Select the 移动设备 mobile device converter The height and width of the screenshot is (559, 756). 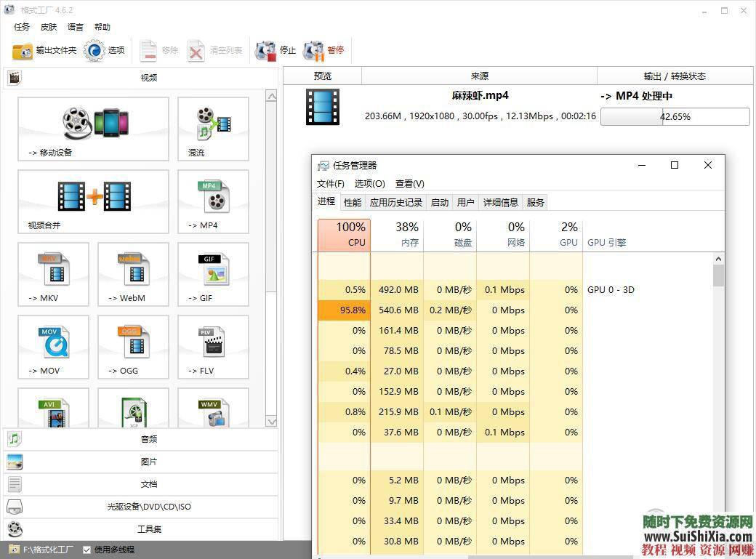pyautogui.click(x=93, y=129)
